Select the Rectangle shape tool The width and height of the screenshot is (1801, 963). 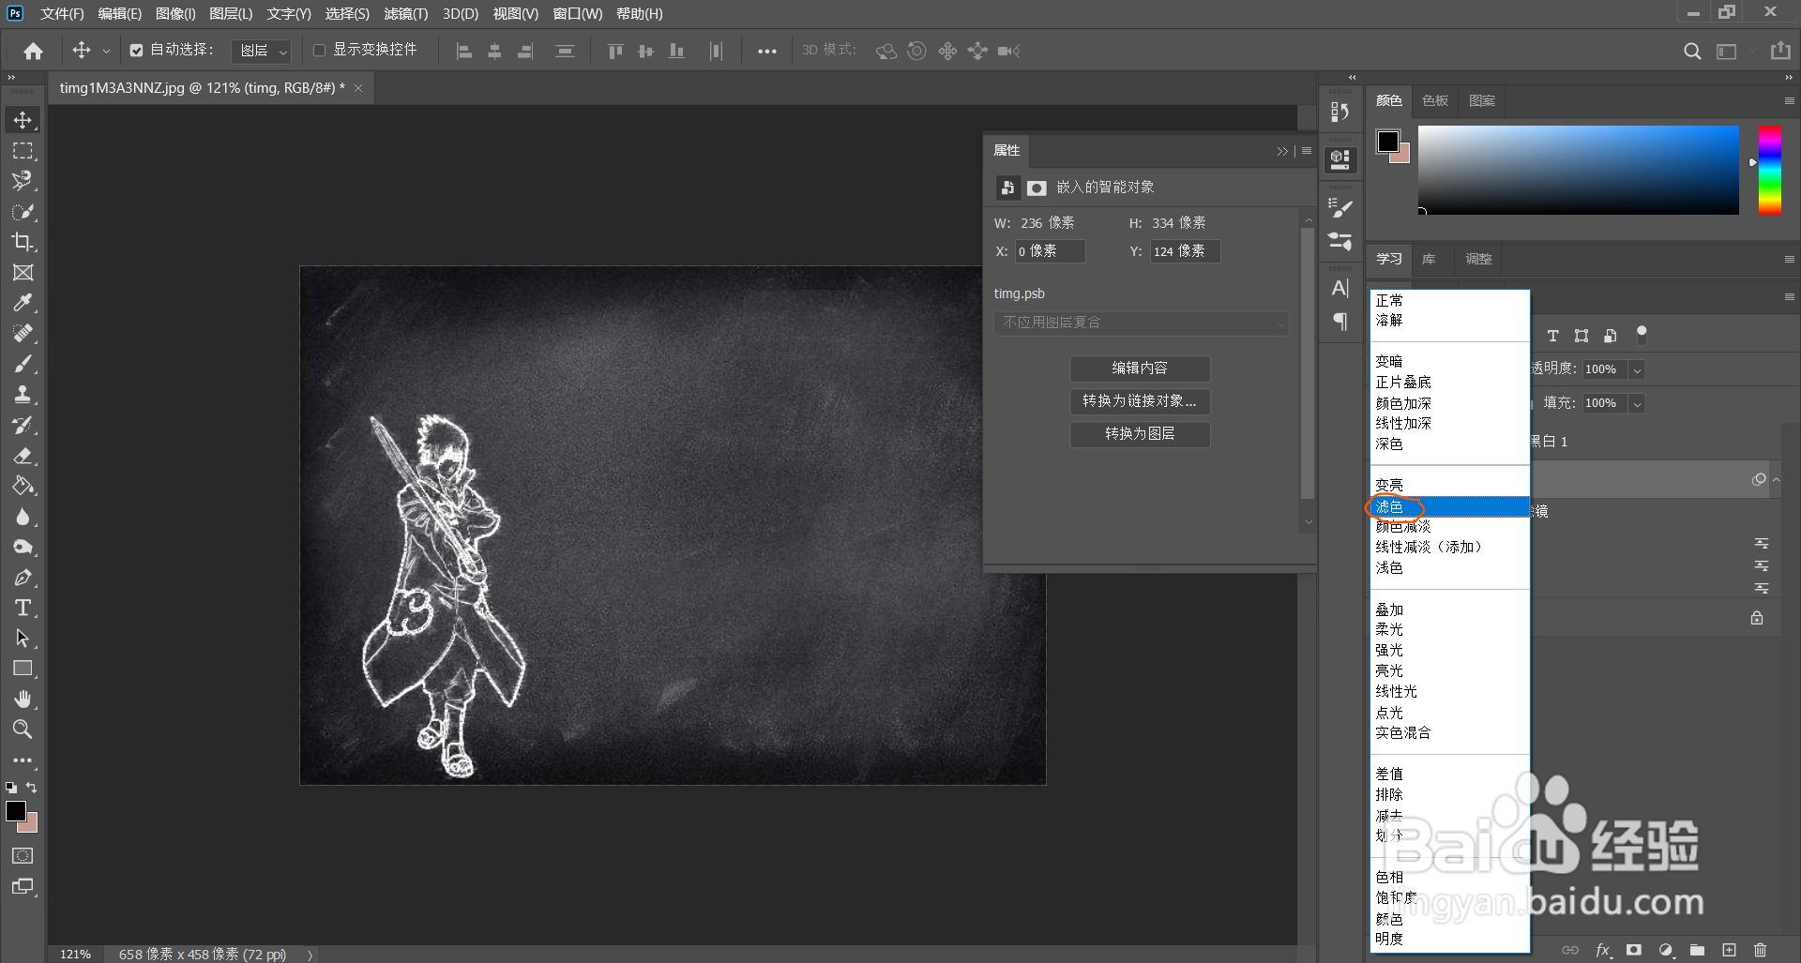[x=23, y=669]
